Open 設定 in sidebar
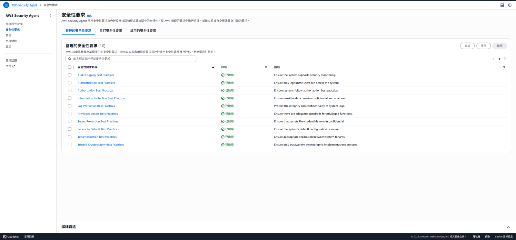516x240 pixels. point(8,46)
